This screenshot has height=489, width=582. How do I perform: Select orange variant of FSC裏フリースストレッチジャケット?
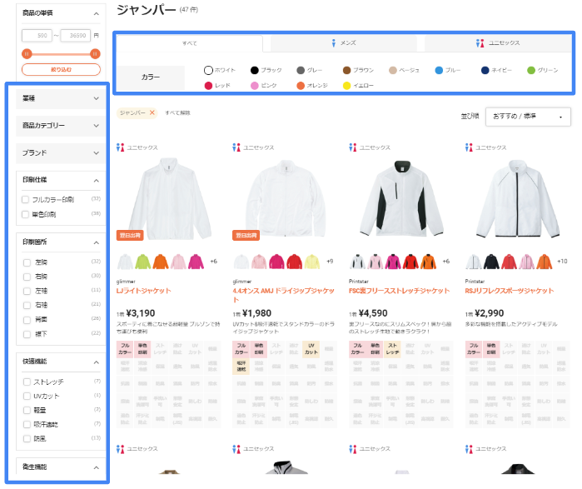pos(428,262)
